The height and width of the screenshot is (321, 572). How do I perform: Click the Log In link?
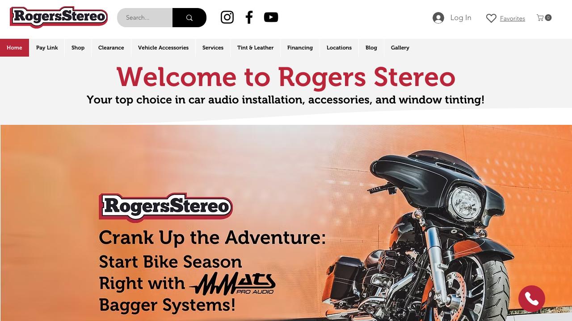point(461,18)
